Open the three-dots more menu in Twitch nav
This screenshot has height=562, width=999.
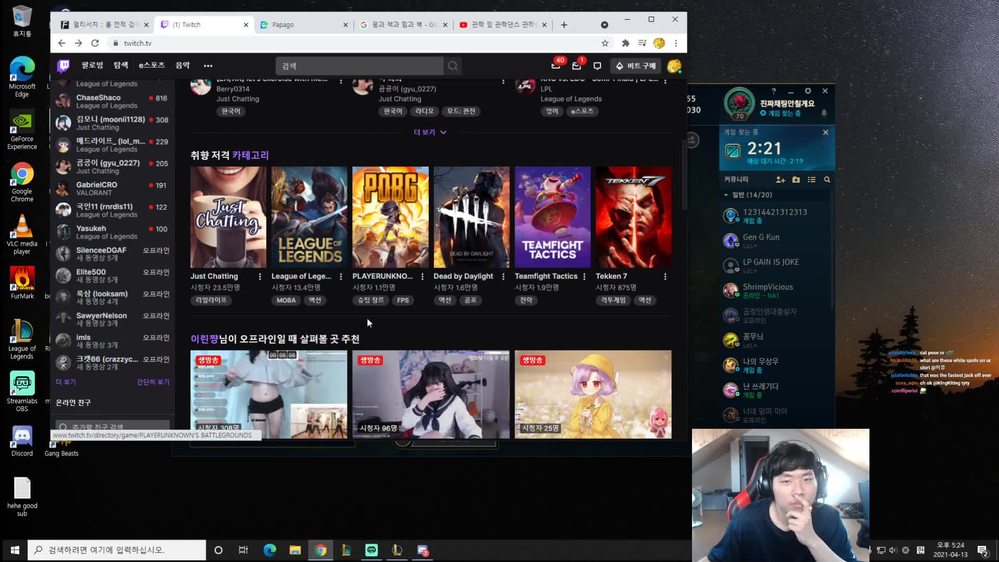point(208,66)
